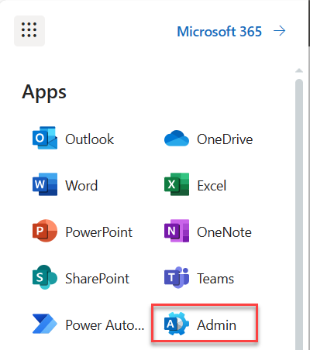Image resolution: width=310 pixels, height=350 pixels.
Task: Launch OneNote via its purple icon
Action: point(177,231)
